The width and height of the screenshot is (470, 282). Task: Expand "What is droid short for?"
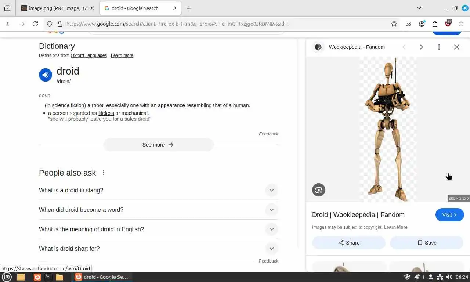159,249
